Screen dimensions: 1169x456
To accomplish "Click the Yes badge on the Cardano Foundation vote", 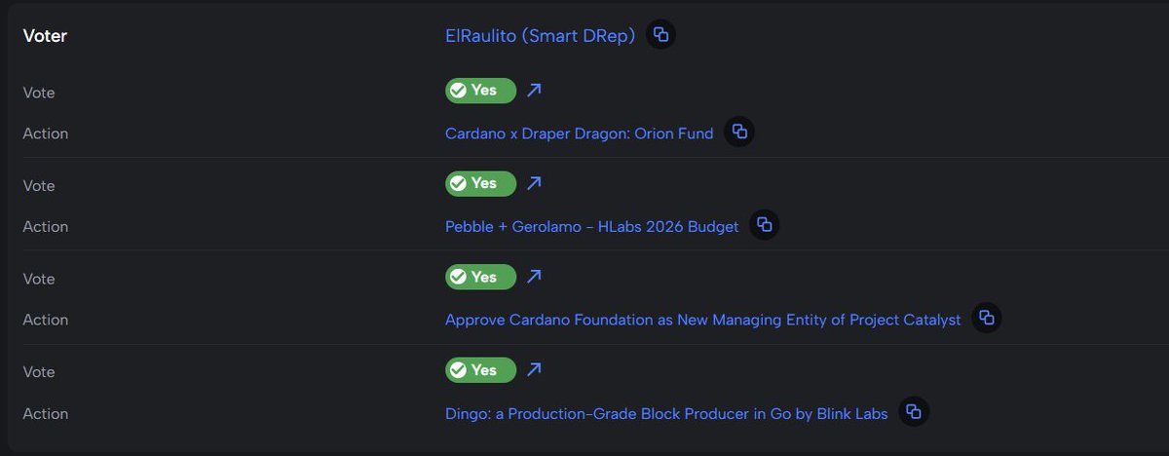I will [480, 277].
